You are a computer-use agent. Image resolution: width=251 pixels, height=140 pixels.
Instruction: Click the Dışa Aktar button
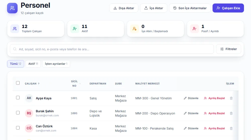click(x=124, y=8)
